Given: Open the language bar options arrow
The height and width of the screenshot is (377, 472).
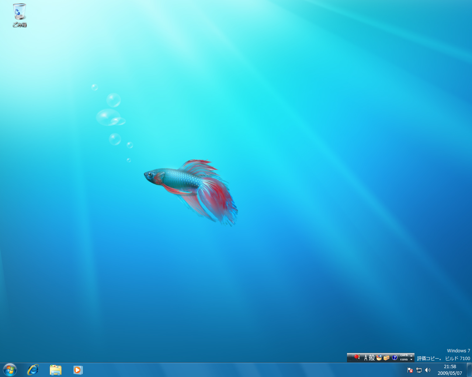Looking at the screenshot, I should point(412,360).
